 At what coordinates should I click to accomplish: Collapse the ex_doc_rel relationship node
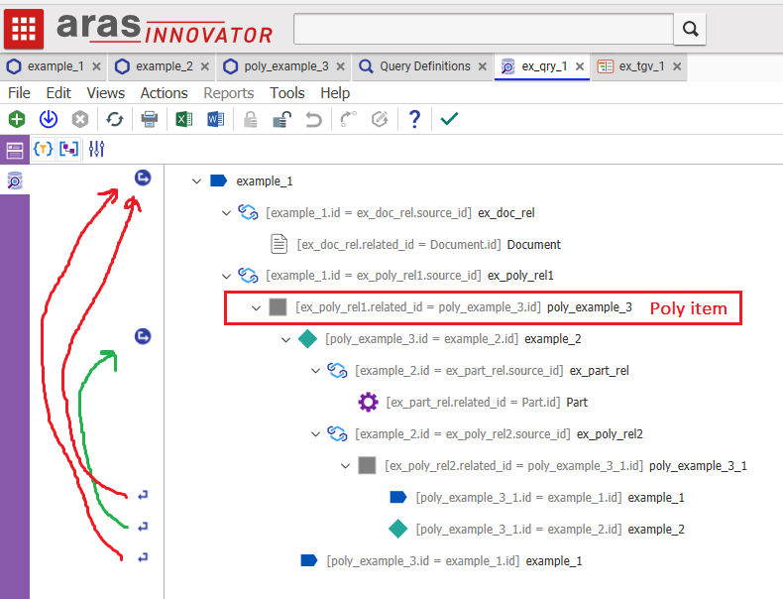226,212
